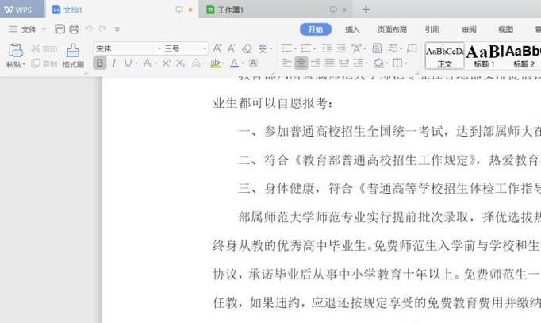
Task: Switch to the 开始 ribbon tab
Action: (316, 29)
